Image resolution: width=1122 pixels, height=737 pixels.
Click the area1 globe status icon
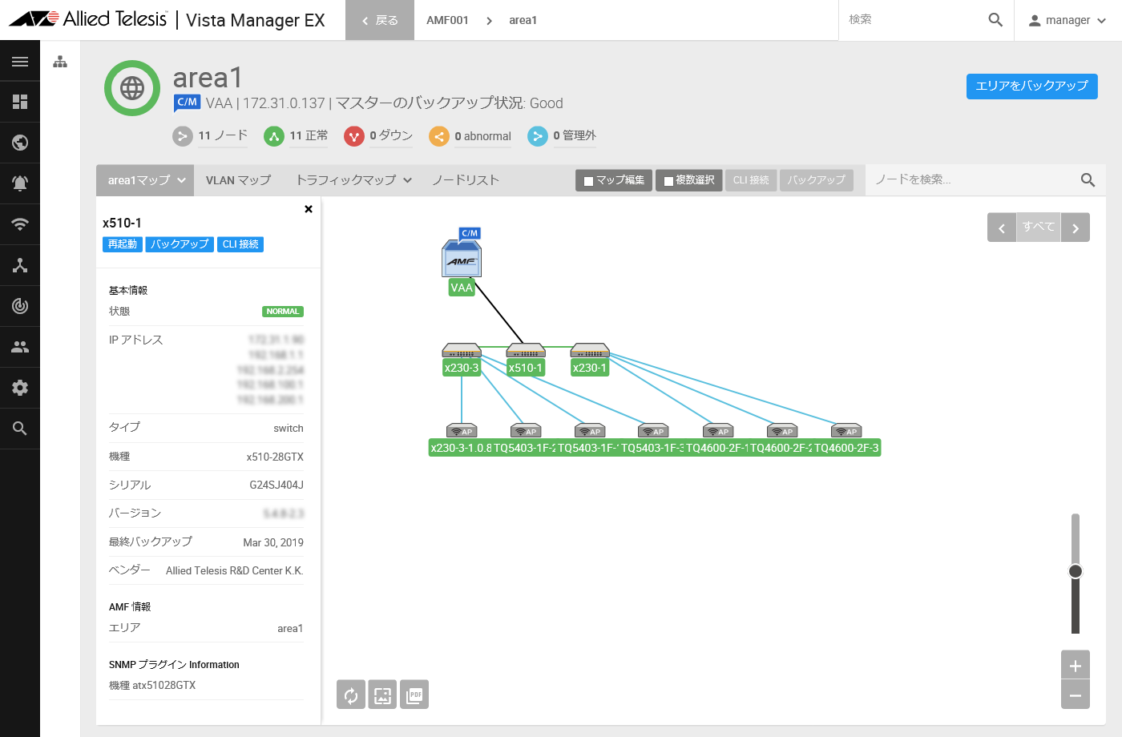[132, 88]
